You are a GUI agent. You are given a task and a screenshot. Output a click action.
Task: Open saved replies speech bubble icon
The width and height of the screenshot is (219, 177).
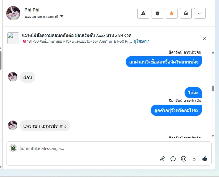tap(173, 159)
